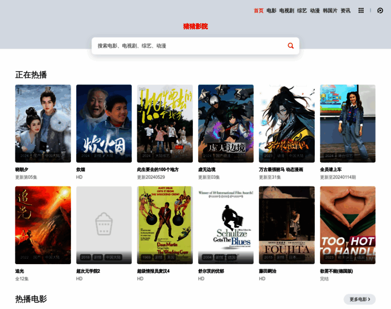Screen dimensions: 391x309
Task: Click status text 完结
Action: click(x=325, y=279)
